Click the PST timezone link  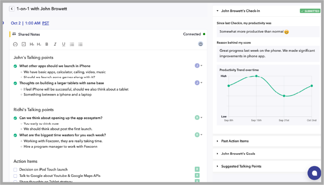pos(45,23)
